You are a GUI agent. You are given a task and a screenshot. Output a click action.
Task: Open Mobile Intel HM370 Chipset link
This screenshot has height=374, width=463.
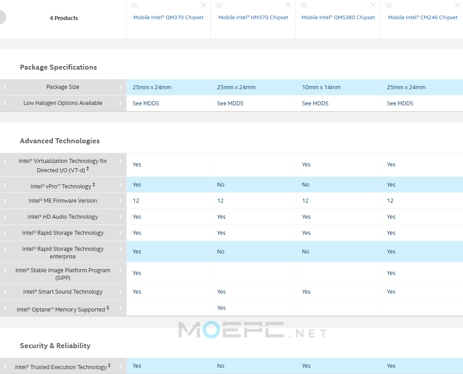coord(253,17)
